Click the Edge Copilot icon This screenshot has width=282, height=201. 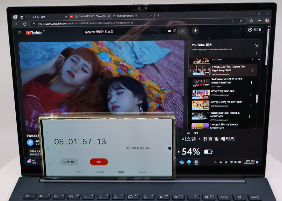point(267,20)
